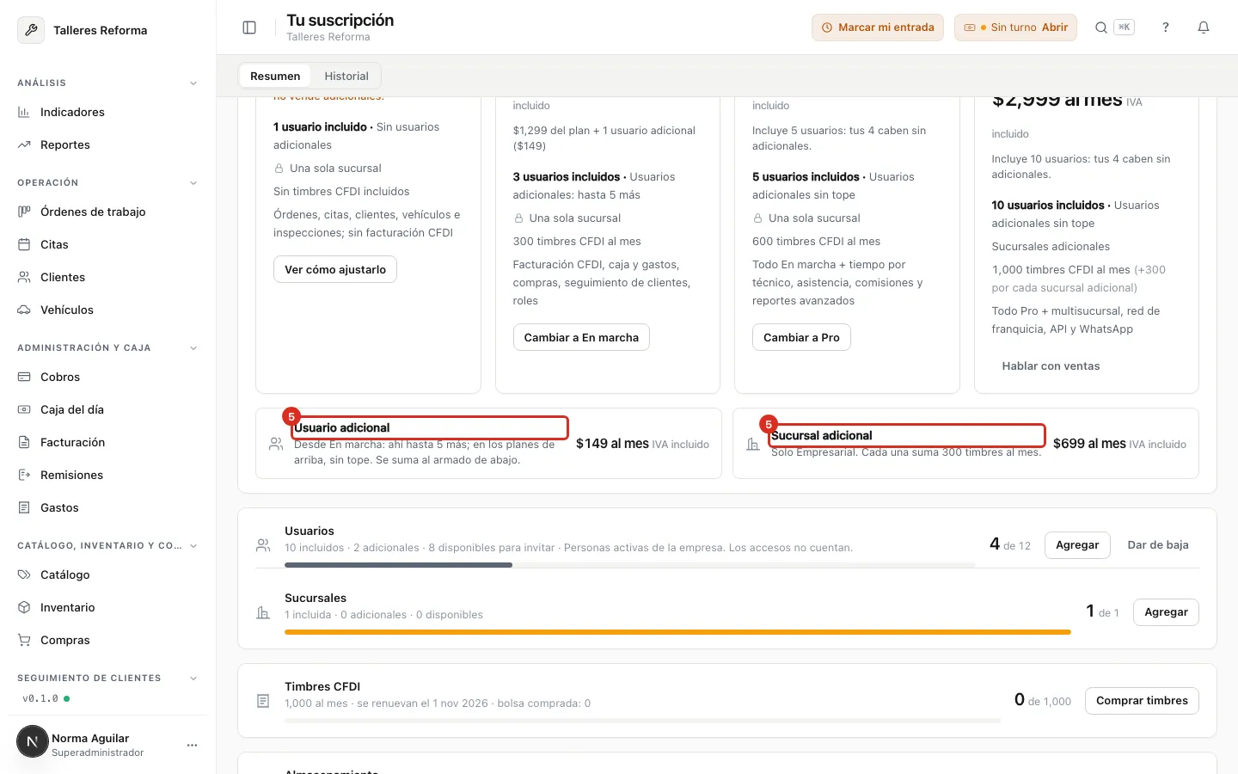1238x774 pixels.
Task: Switch to the Historial tab
Action: pos(346,76)
